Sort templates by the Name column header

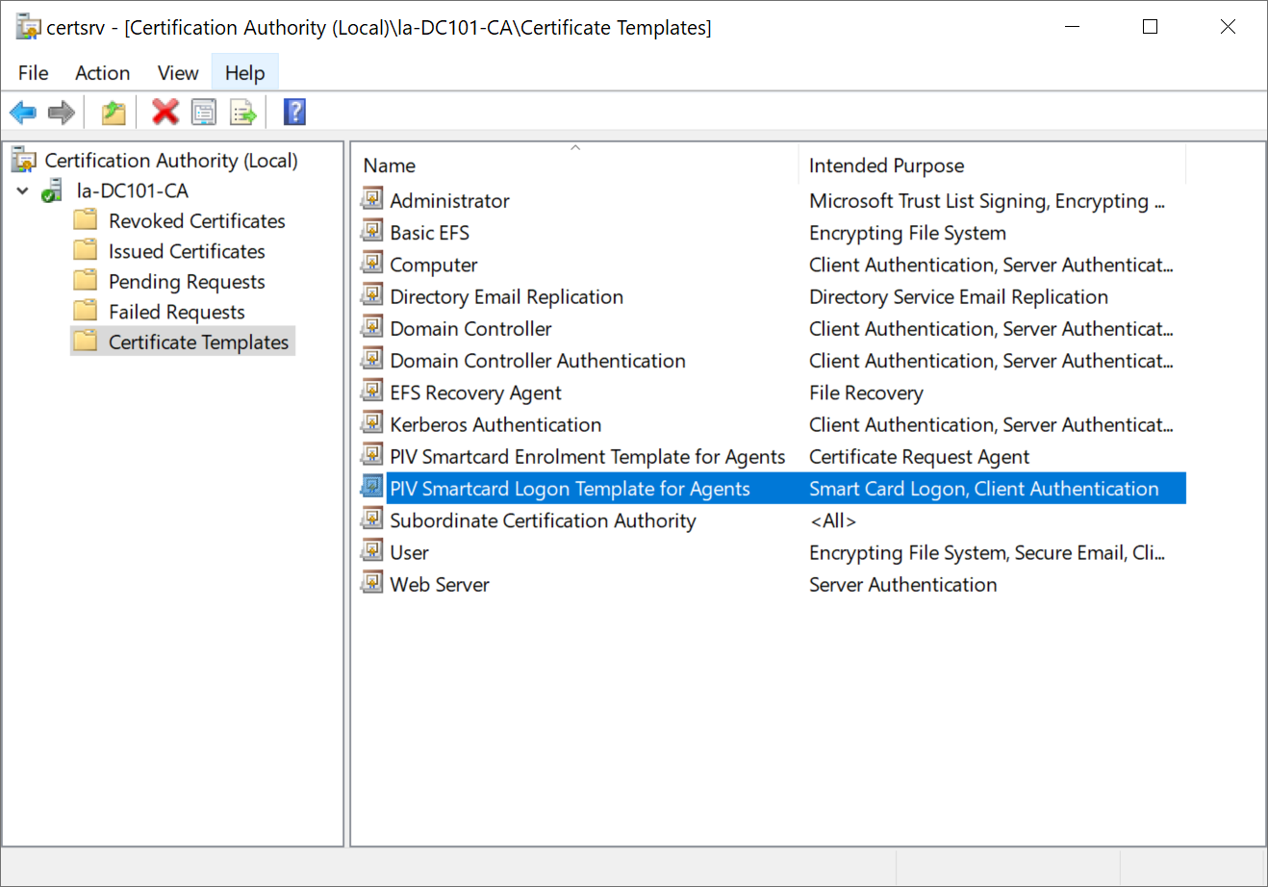tap(390, 165)
